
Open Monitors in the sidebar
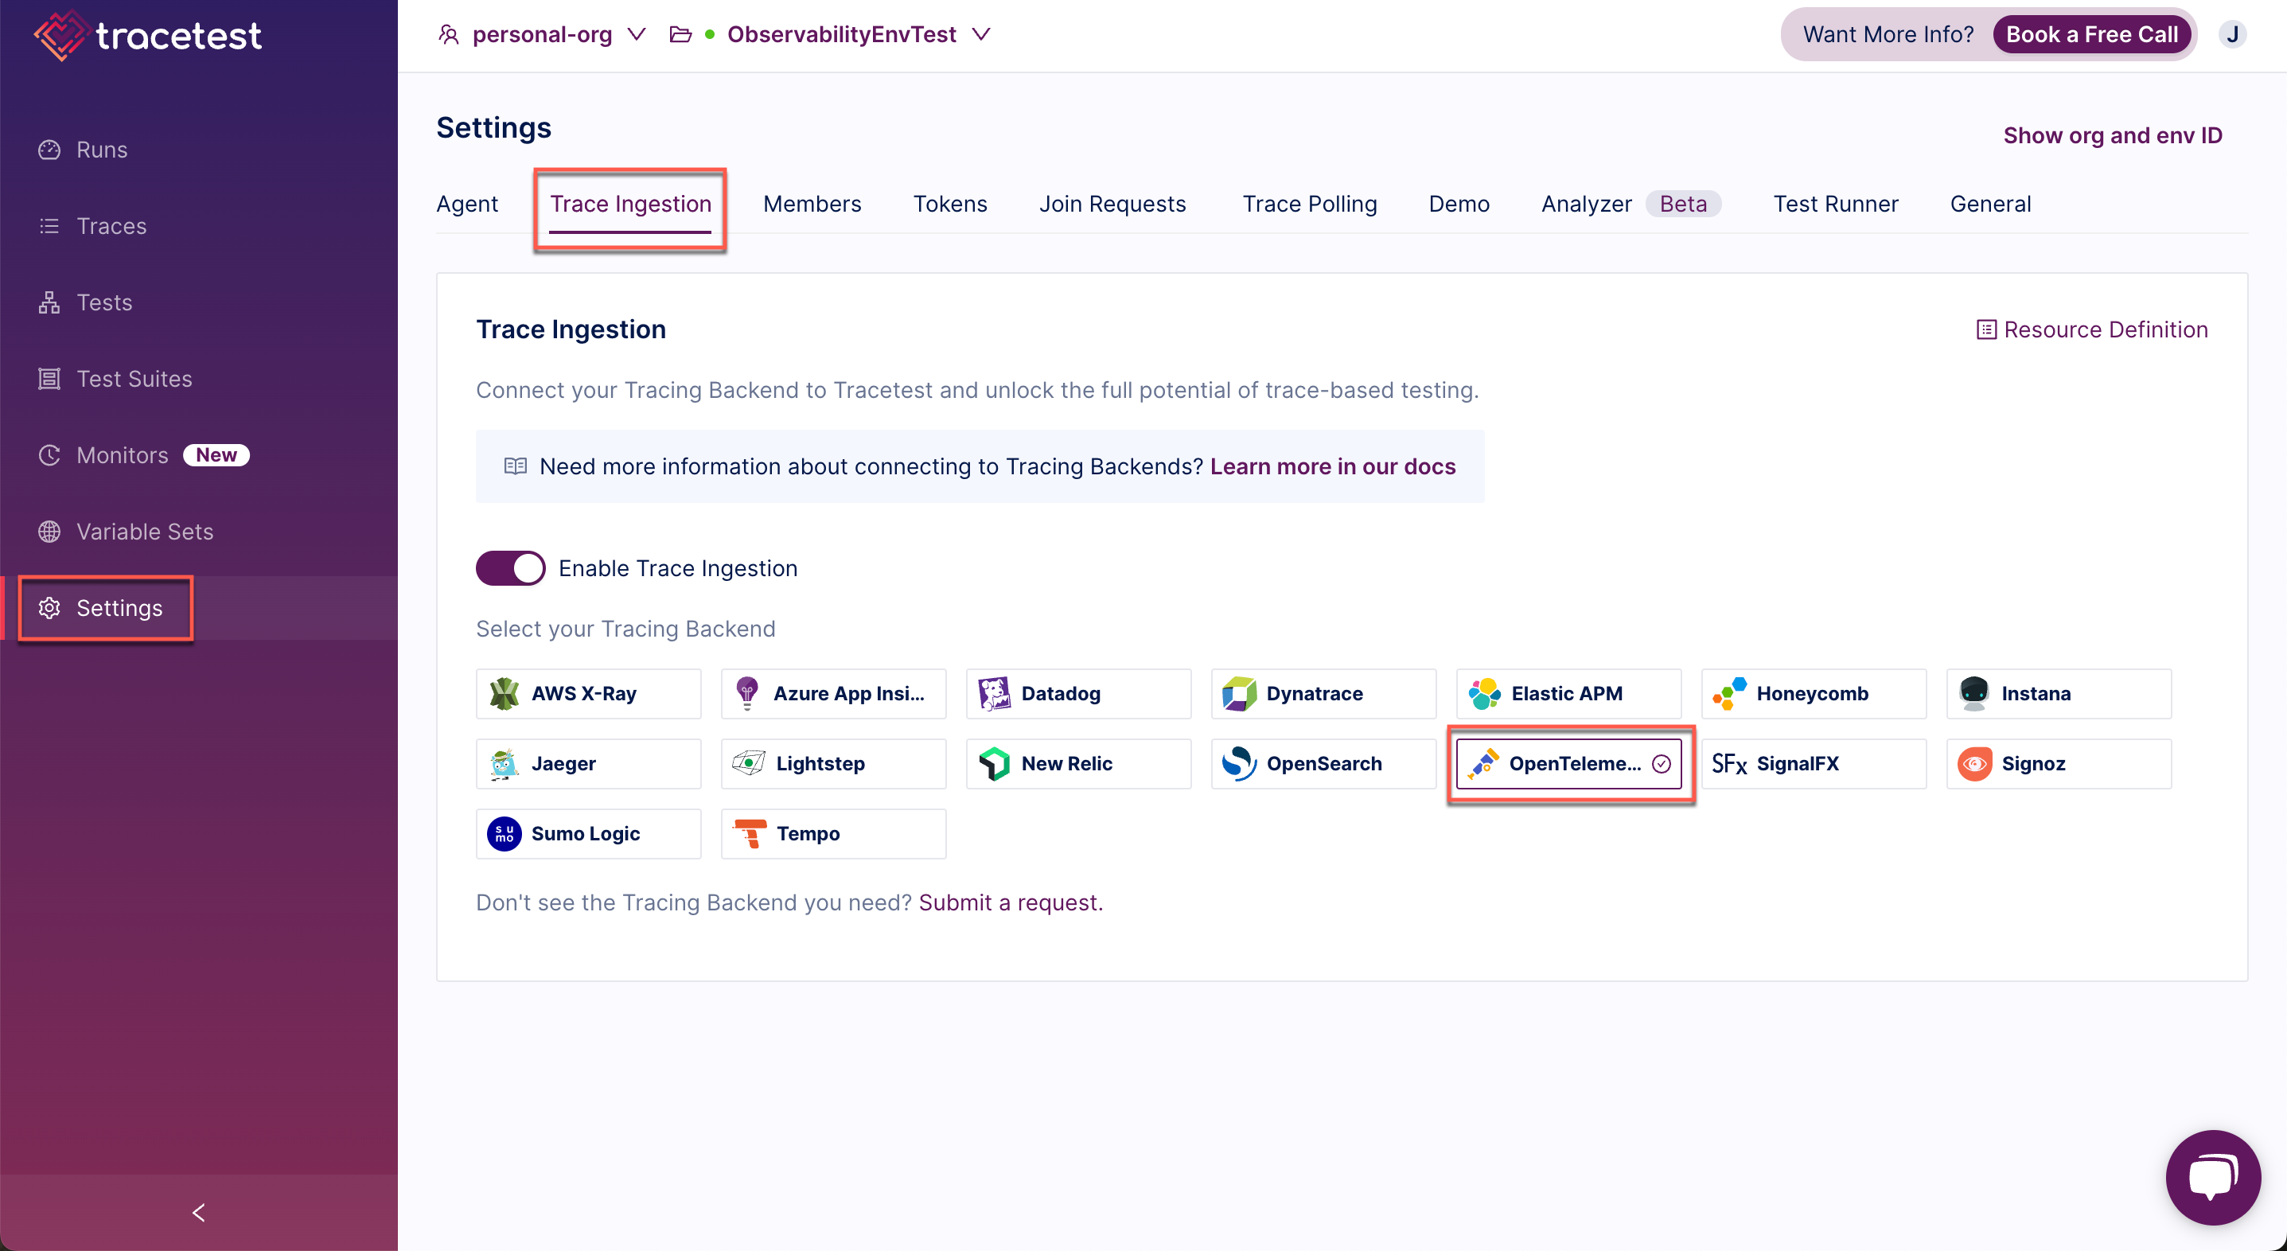pos(199,455)
